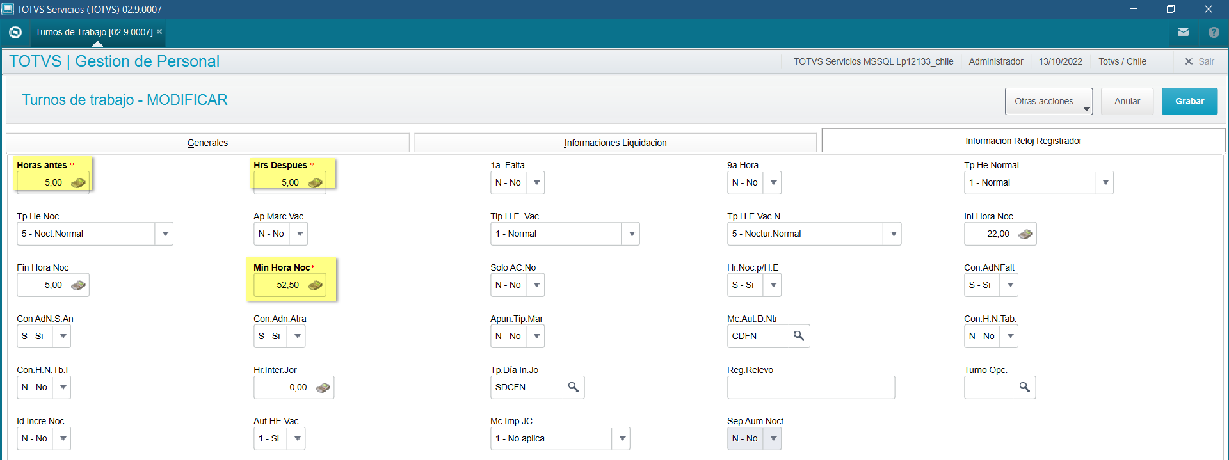This screenshot has width=1229, height=460.
Task: Expand the Con.Adn.Atra dropdown
Action: point(297,337)
